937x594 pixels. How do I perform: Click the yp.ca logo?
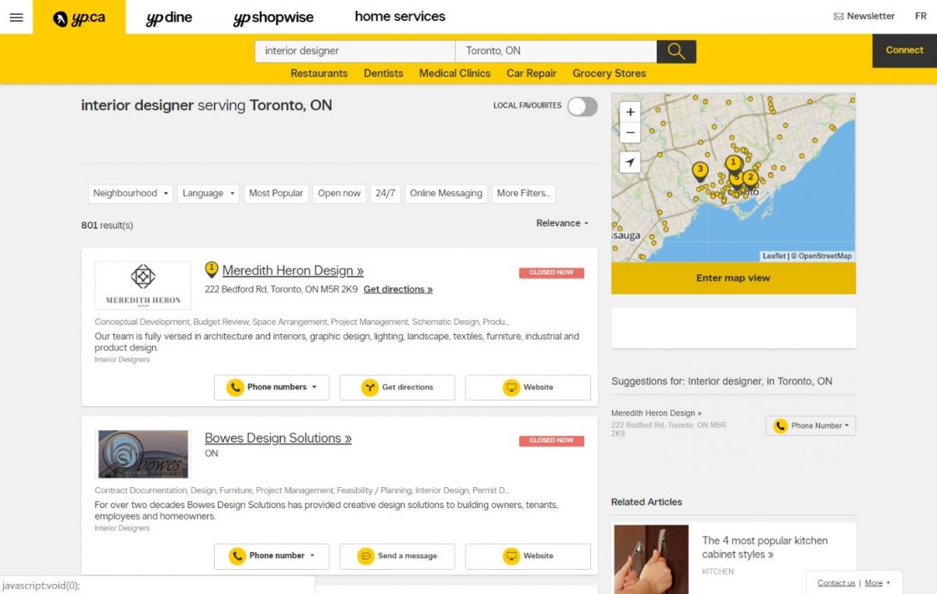[79, 17]
